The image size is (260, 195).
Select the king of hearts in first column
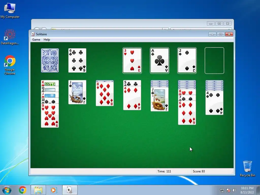[50, 83]
